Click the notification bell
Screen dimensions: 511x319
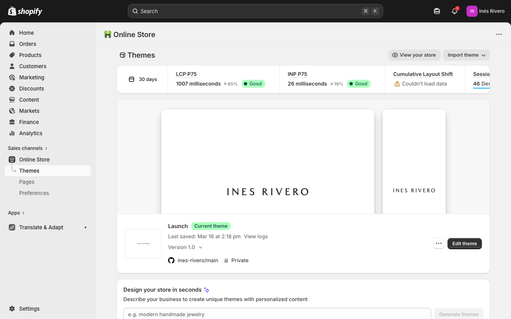[x=454, y=11]
